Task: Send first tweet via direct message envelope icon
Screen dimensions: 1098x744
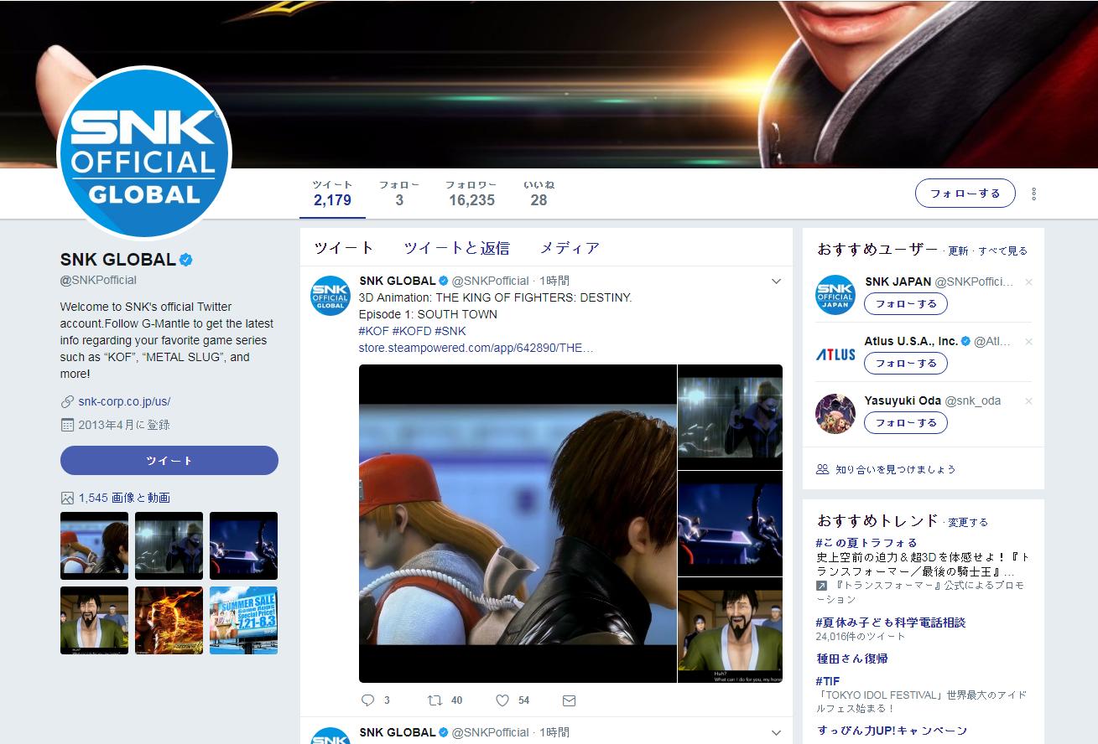Action: point(569,700)
